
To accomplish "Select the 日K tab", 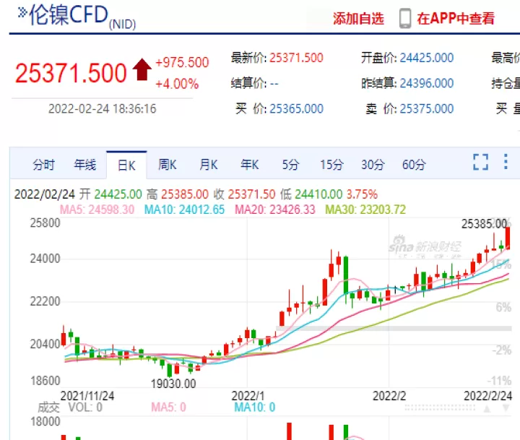I will coord(126,165).
